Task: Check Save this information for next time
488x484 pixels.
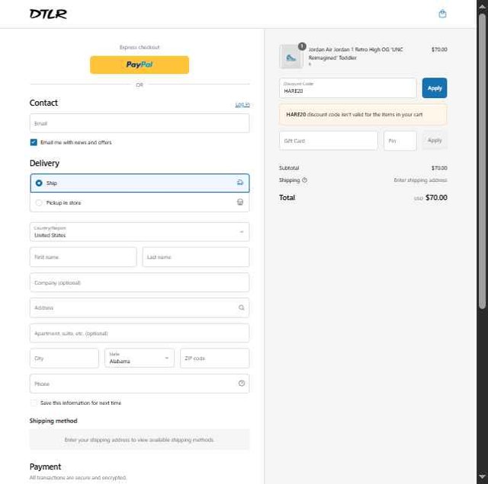Action: tap(34, 403)
